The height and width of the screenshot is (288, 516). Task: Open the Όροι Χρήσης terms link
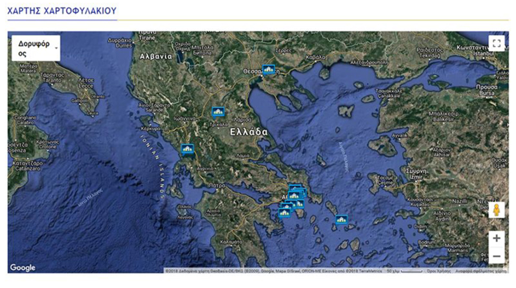tap(439, 271)
